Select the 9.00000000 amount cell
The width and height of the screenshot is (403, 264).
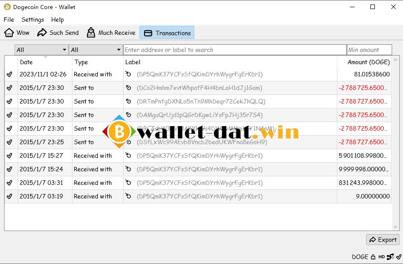[x=364, y=196]
